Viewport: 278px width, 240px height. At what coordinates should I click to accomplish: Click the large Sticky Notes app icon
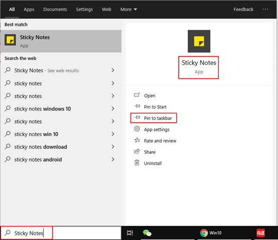(199, 41)
